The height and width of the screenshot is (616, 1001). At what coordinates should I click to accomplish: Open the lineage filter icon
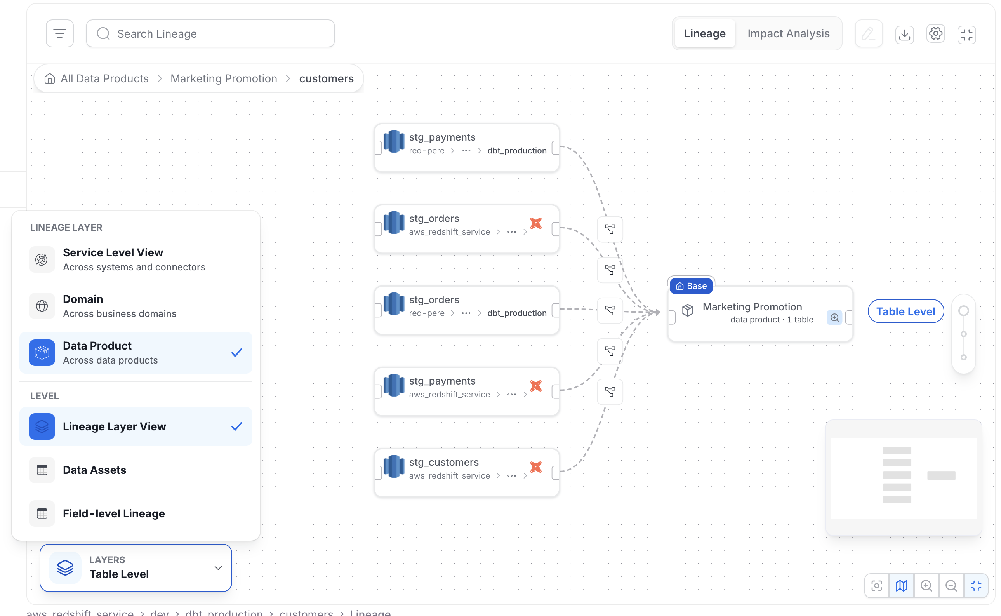[59, 33]
